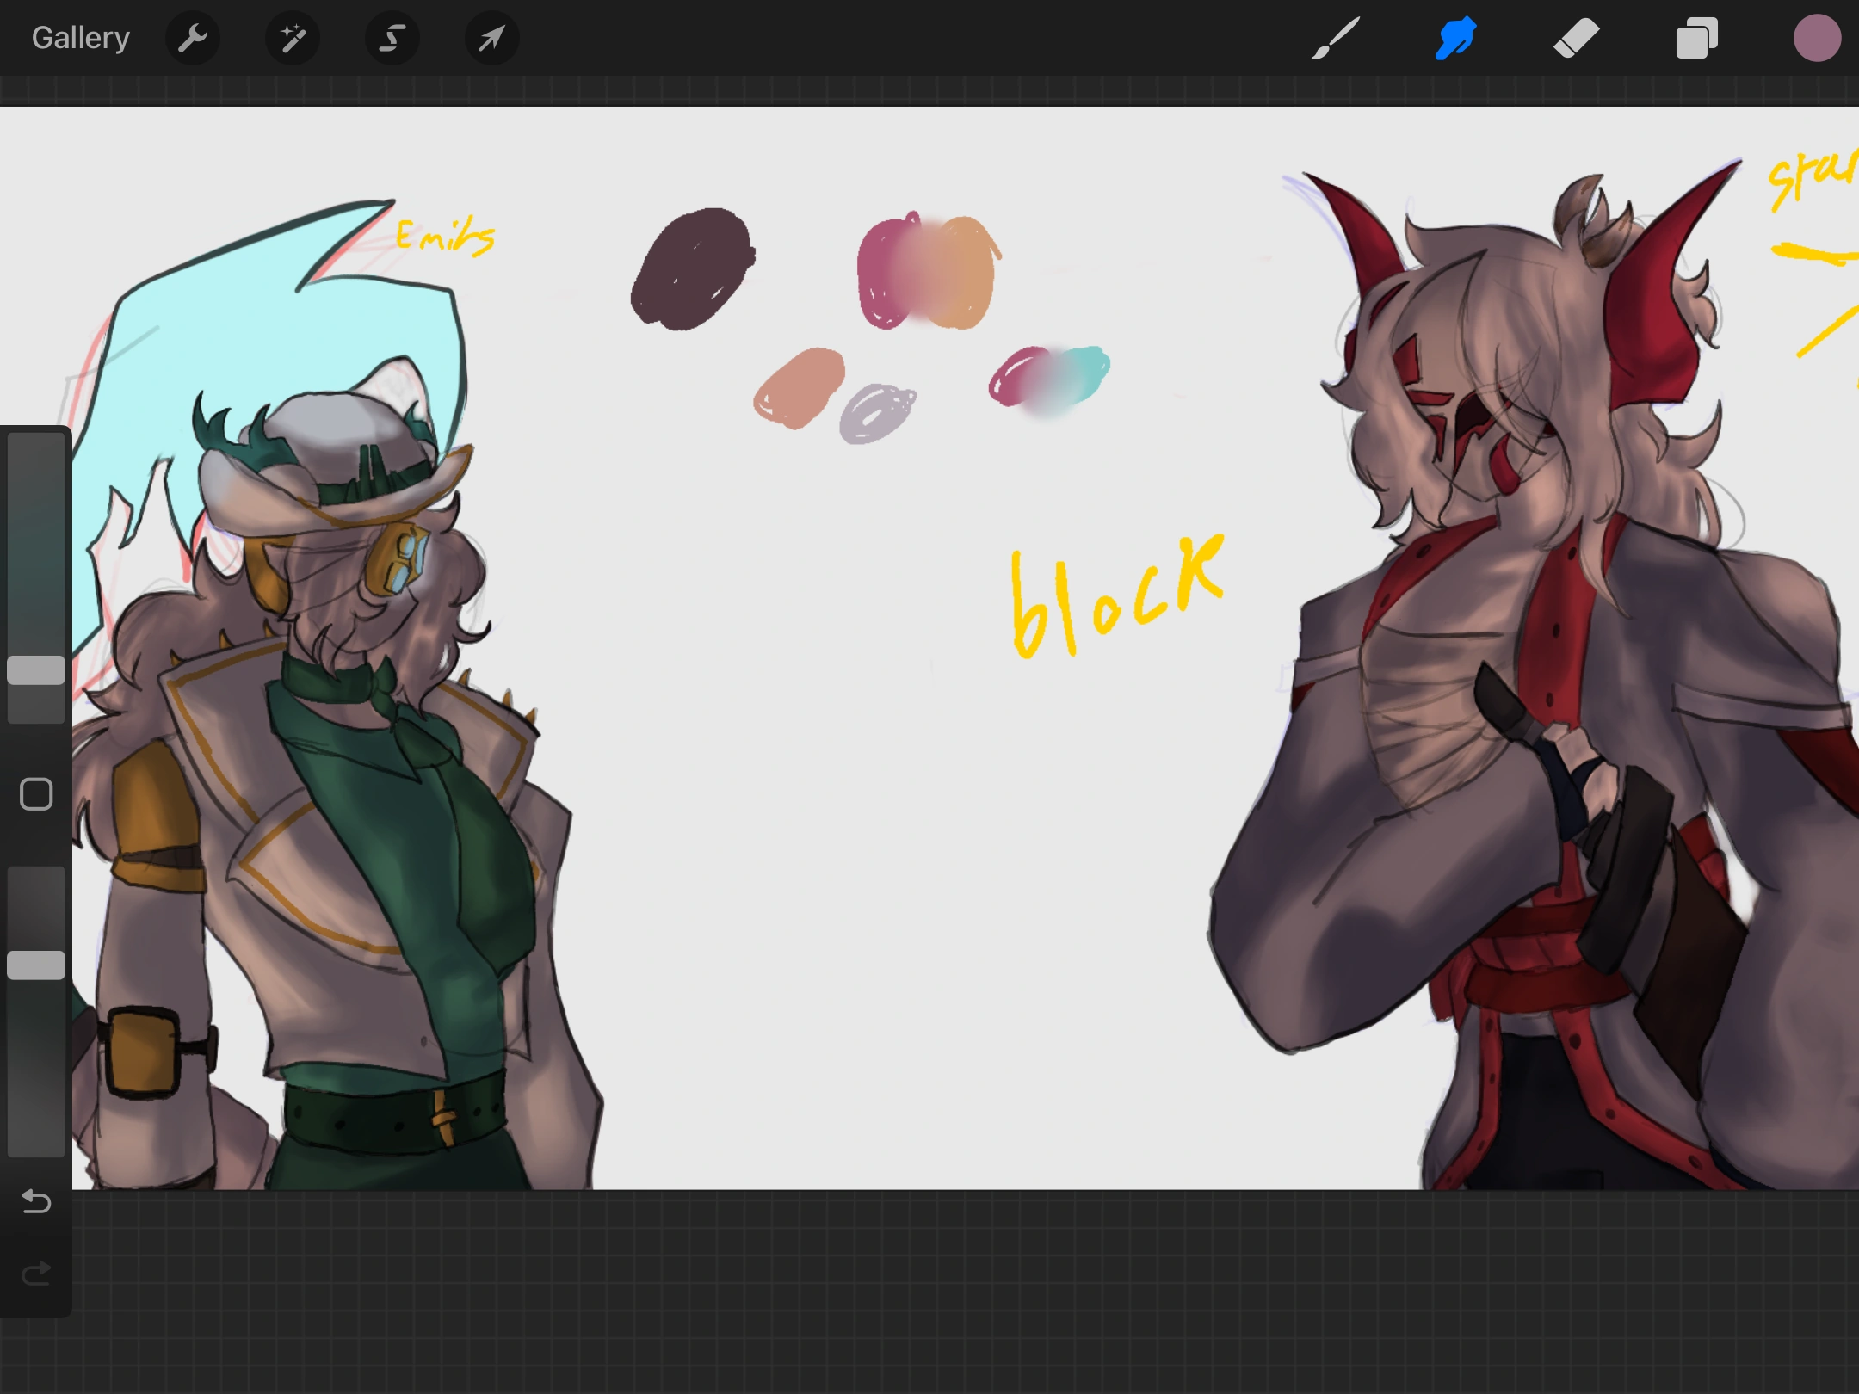Tap the pink-to-teal gradient swatch on canvas
Screen dimensions: 1859x1394
pyautogui.click(x=1050, y=377)
